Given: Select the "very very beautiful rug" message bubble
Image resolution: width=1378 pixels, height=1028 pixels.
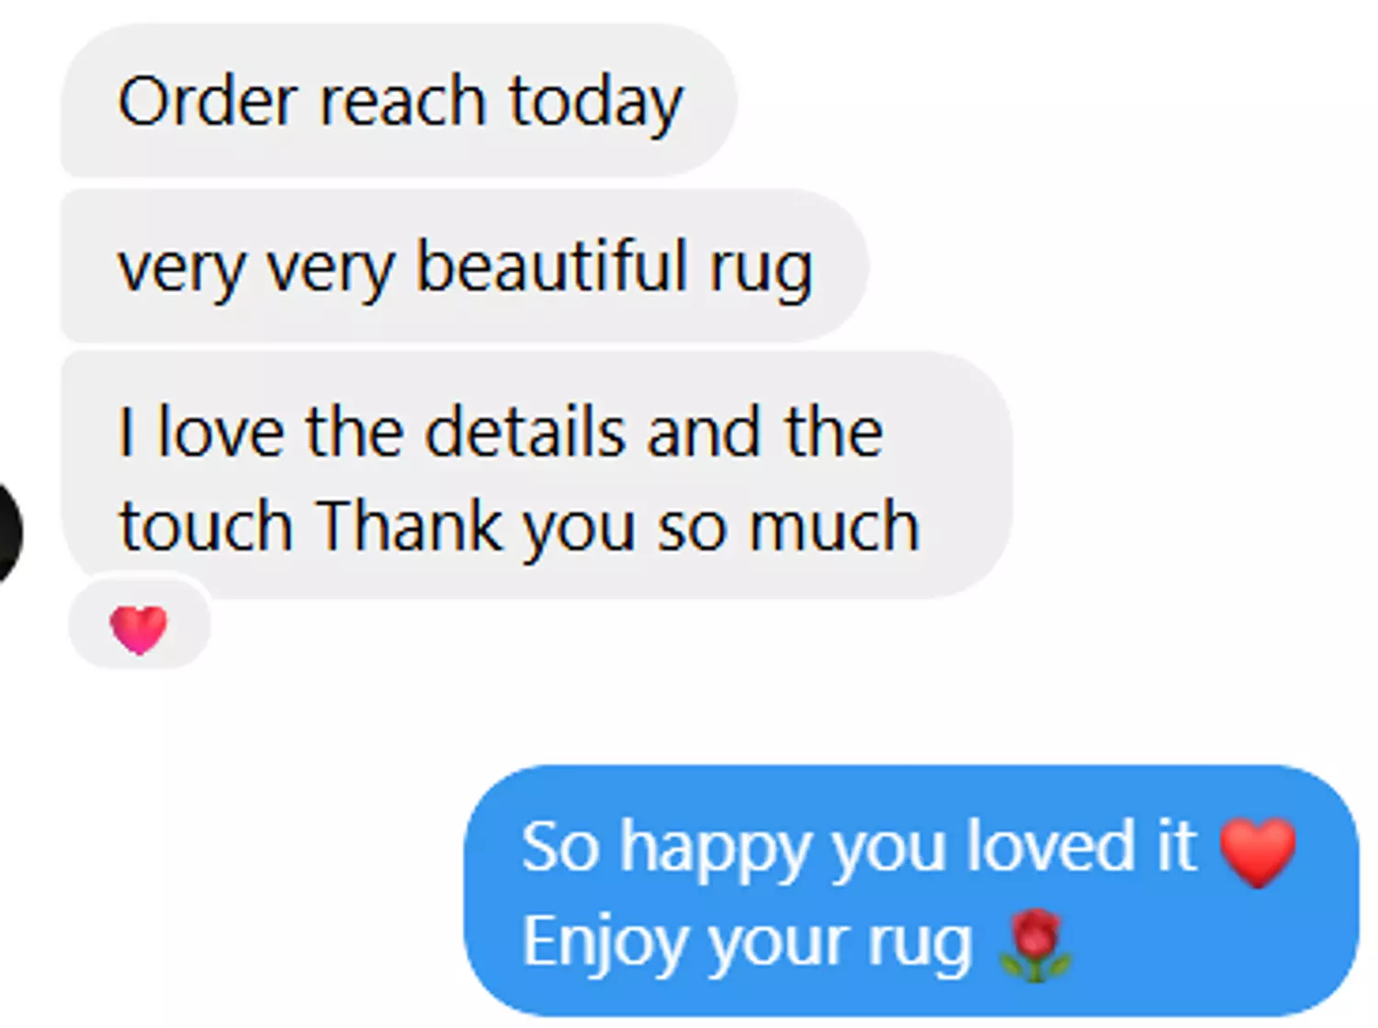Looking at the screenshot, I should (x=464, y=267).
